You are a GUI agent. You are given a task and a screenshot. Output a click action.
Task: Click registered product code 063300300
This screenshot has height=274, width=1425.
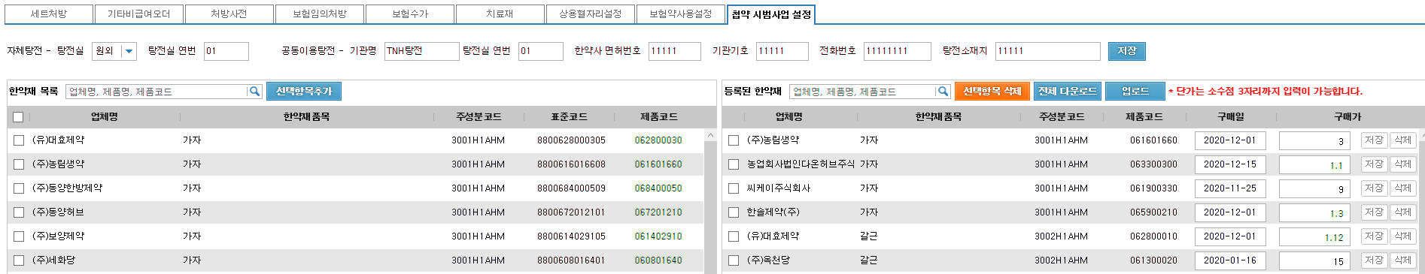point(1153,164)
